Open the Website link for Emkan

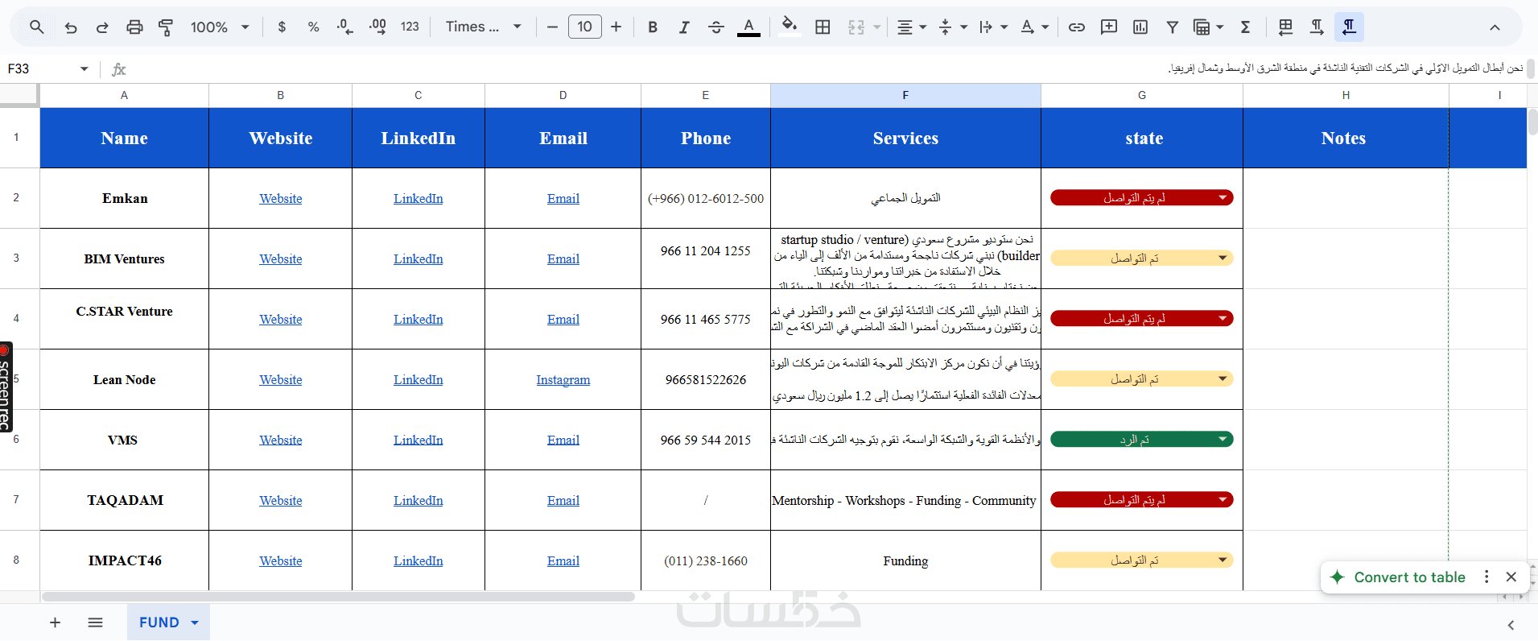pos(281,199)
